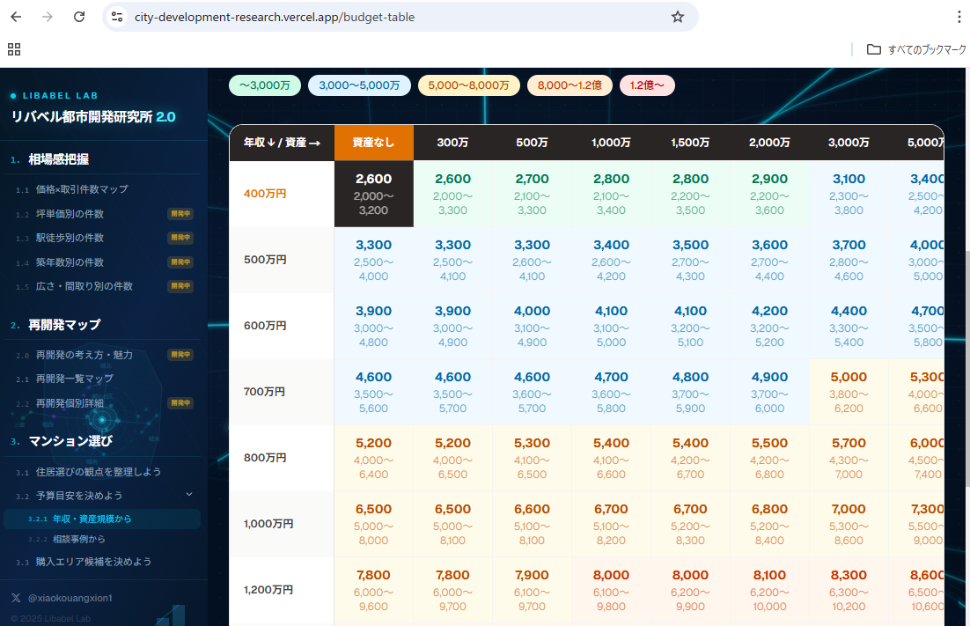Screen dimensions: 970x626
Task: Click the 年収/資産 table header cell
Action: [281, 143]
